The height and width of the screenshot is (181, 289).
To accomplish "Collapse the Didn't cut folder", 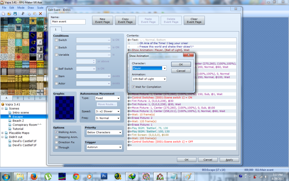I will 2,137.
